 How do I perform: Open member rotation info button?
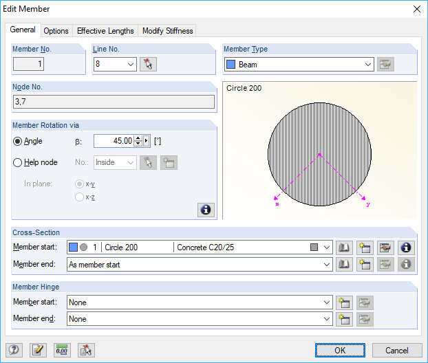tap(206, 210)
